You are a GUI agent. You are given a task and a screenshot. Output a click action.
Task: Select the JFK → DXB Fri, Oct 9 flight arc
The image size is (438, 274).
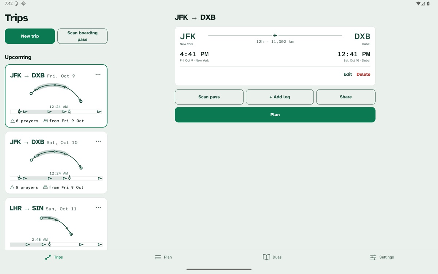[x=56, y=93]
